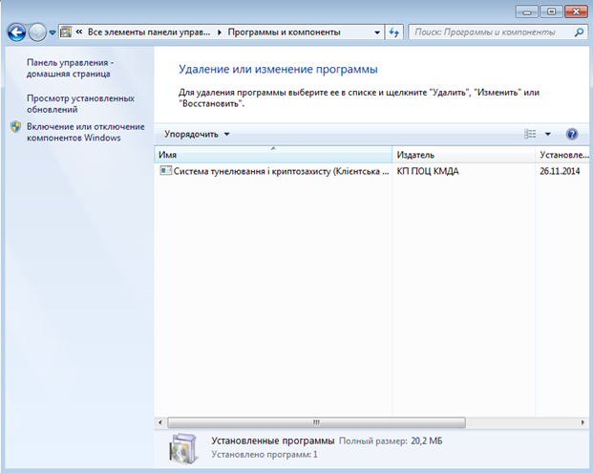This screenshot has width=593, height=473.
Task: Click the Forward navigation arrow button
Action: pos(38,32)
